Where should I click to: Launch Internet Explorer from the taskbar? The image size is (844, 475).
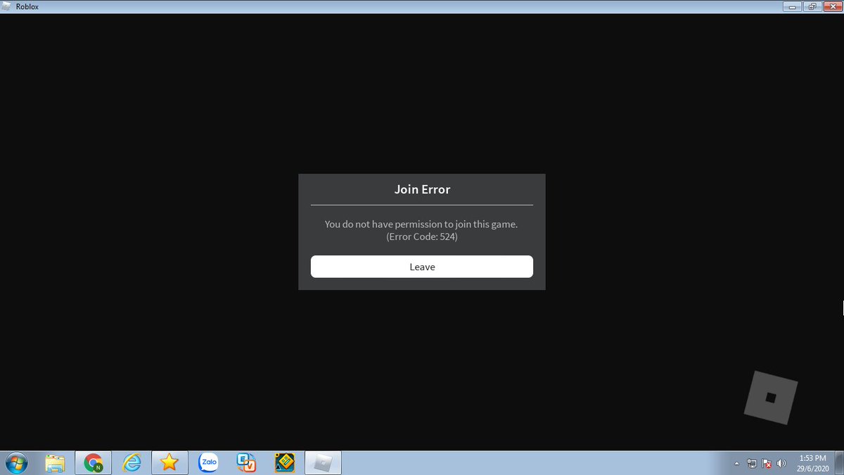[131, 463]
